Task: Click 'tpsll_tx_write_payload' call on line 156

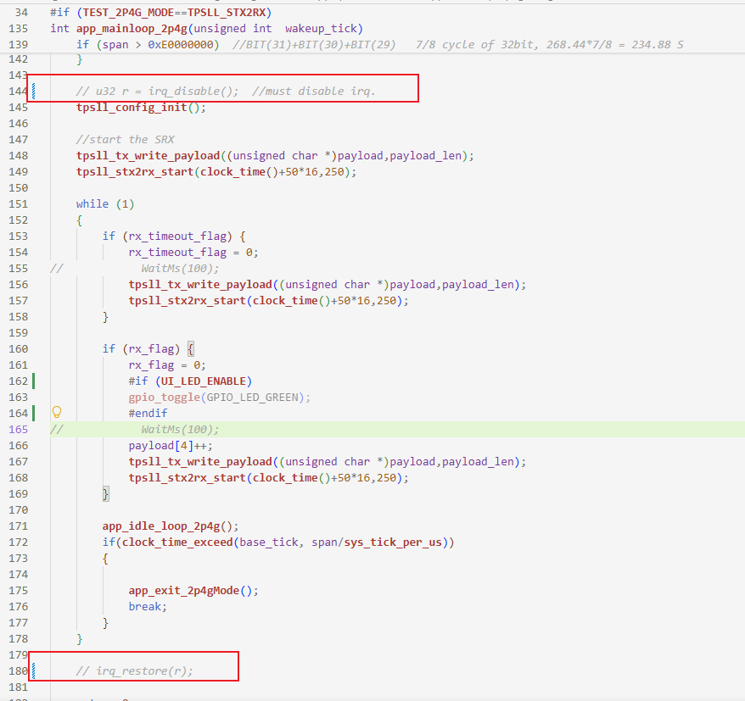Action: coord(328,285)
